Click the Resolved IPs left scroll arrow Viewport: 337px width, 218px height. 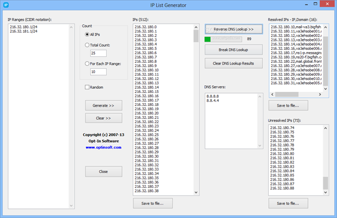click(x=272, y=94)
